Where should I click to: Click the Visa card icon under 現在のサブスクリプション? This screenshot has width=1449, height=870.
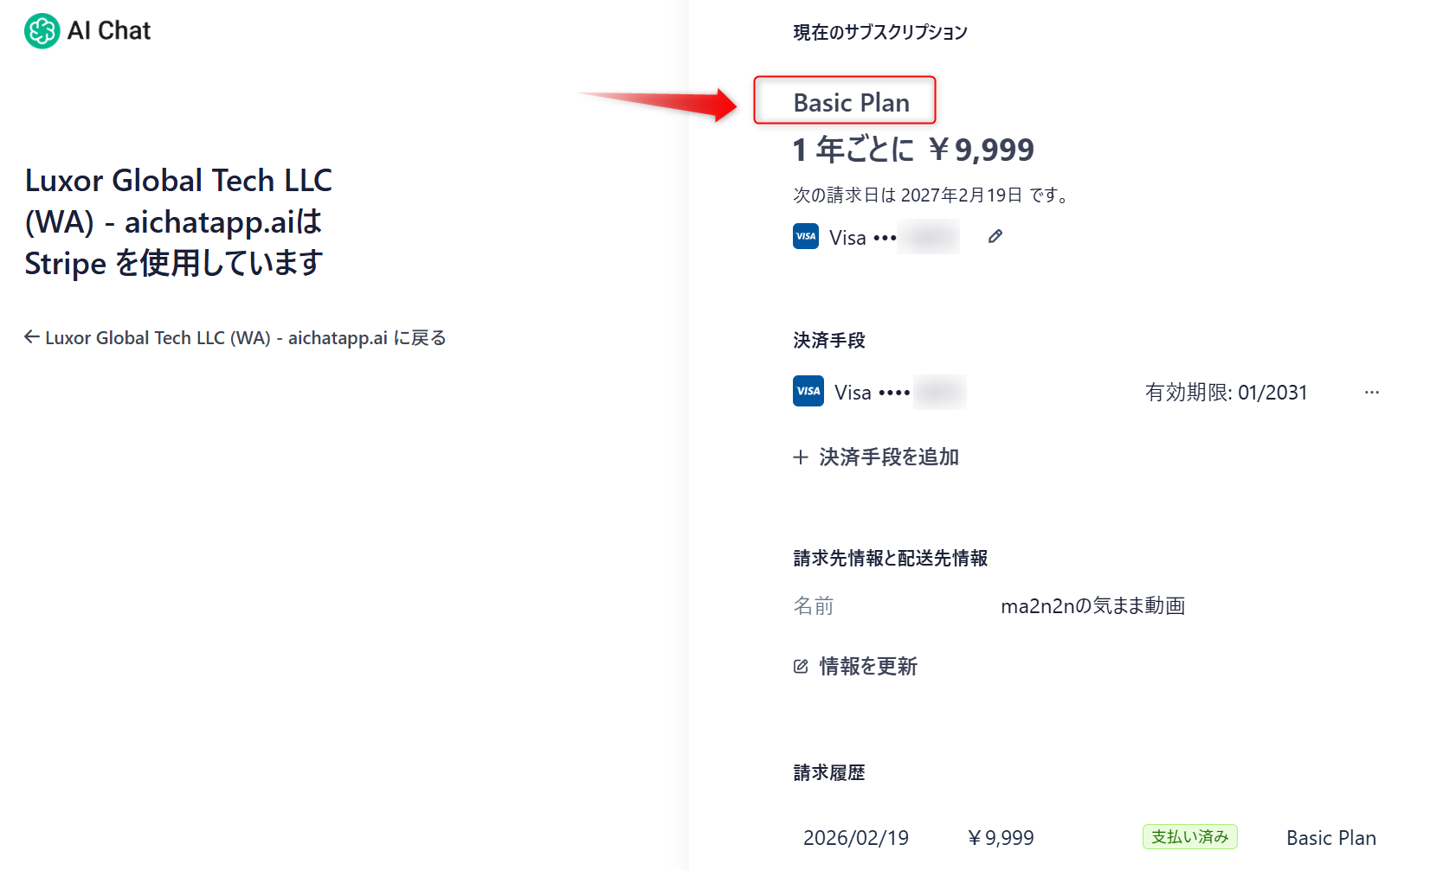(806, 236)
